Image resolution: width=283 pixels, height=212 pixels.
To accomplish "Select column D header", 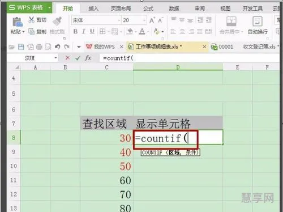I will [x=178, y=67].
